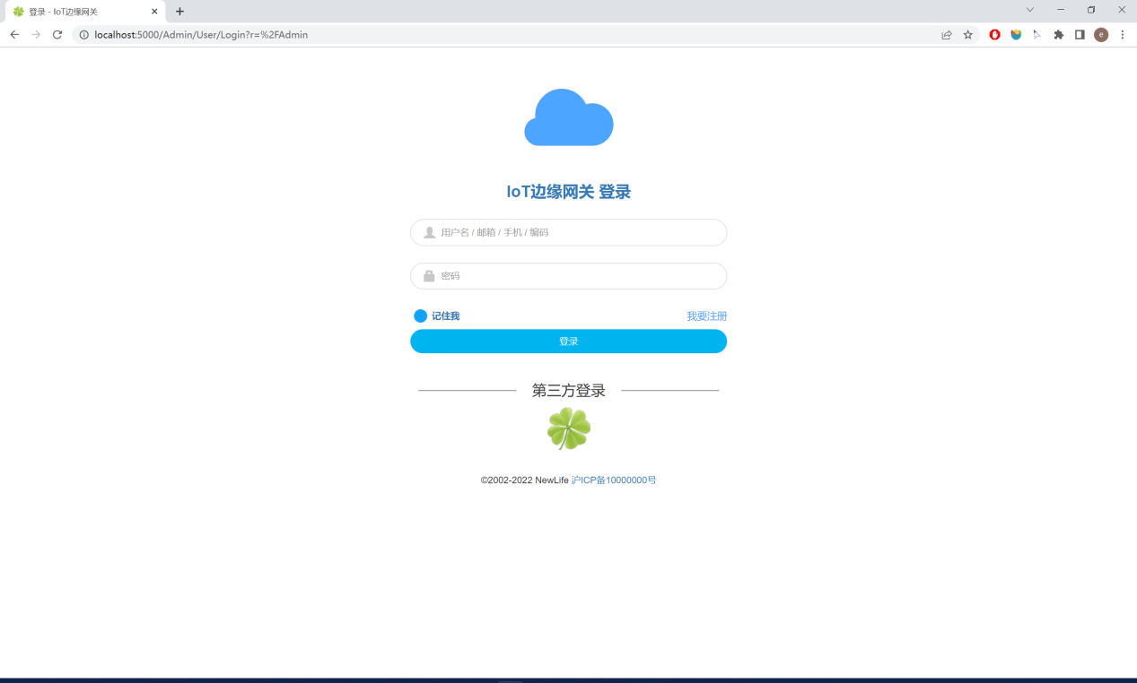Toggle the browser side panel icon
1137x683 pixels.
point(1080,35)
